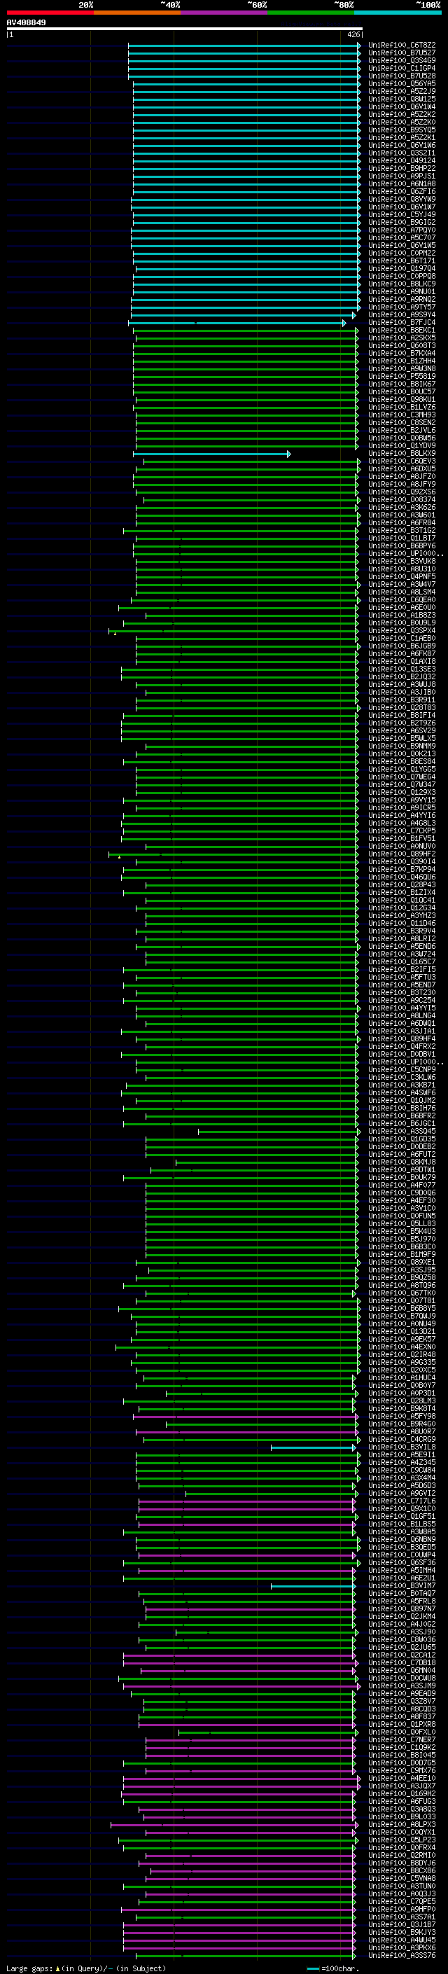Select label UniRef100_B8DYJ6
The image size is (448, 1974).
click(x=402, y=1863)
